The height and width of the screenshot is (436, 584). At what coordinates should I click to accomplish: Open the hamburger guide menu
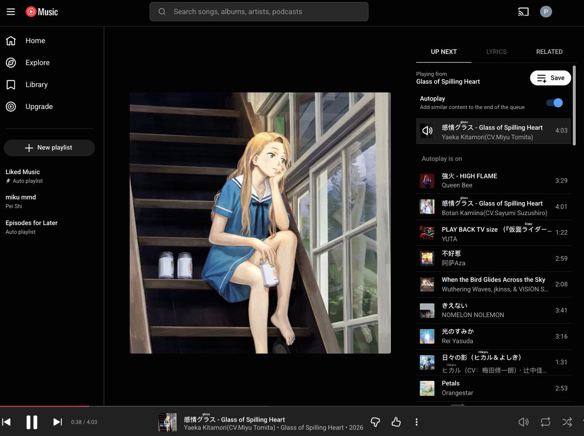pyautogui.click(x=11, y=12)
